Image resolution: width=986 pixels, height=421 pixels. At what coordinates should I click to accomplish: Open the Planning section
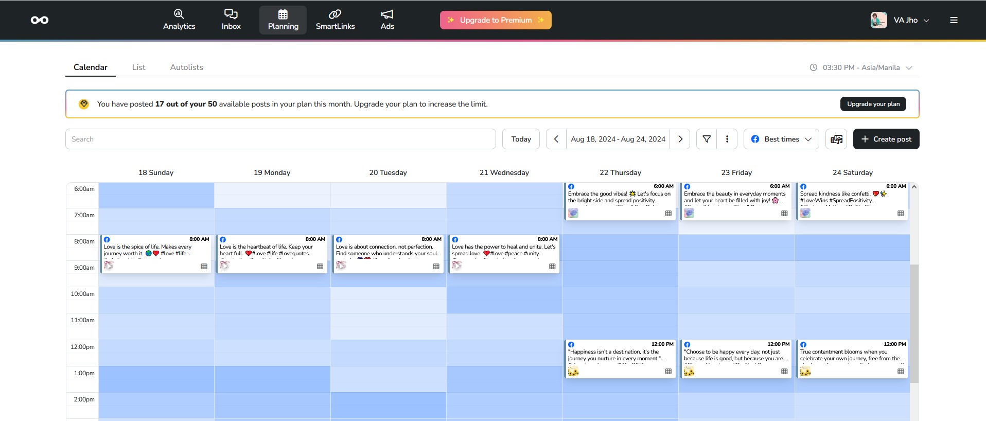[x=283, y=20]
